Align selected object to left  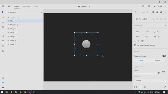[153, 12]
